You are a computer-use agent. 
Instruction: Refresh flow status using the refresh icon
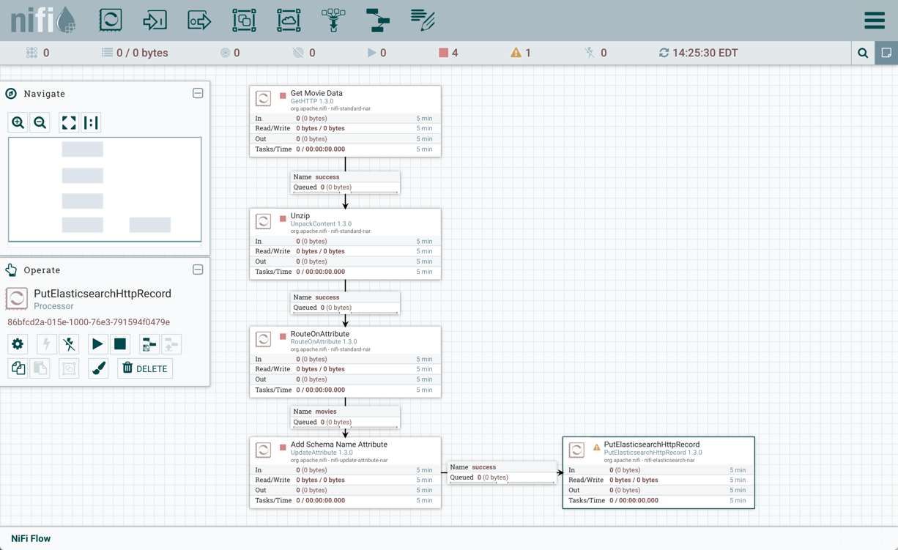(x=664, y=53)
